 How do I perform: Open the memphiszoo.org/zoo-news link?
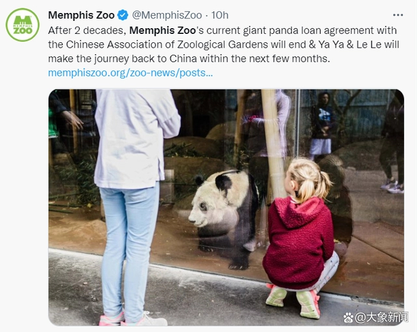(x=130, y=72)
